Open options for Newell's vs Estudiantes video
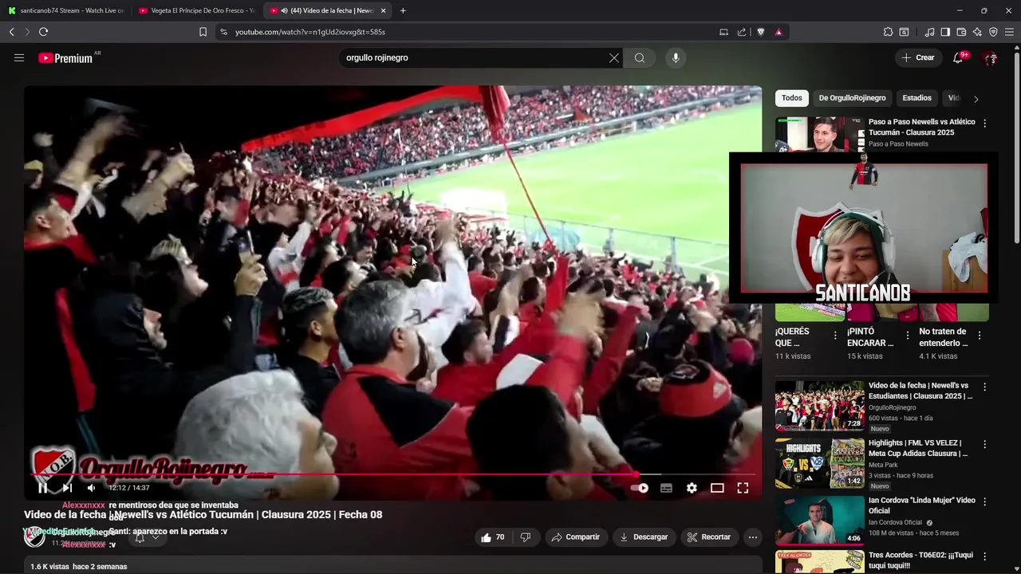The width and height of the screenshot is (1021, 574). pyautogui.click(x=984, y=387)
